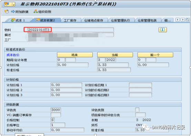191x136 pixels.
Task: Click the VC: 销售订单库存 field
Action: [56, 115]
